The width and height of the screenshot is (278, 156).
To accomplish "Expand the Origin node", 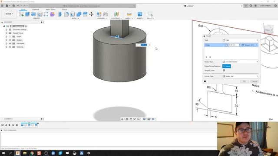I will 7,36.
